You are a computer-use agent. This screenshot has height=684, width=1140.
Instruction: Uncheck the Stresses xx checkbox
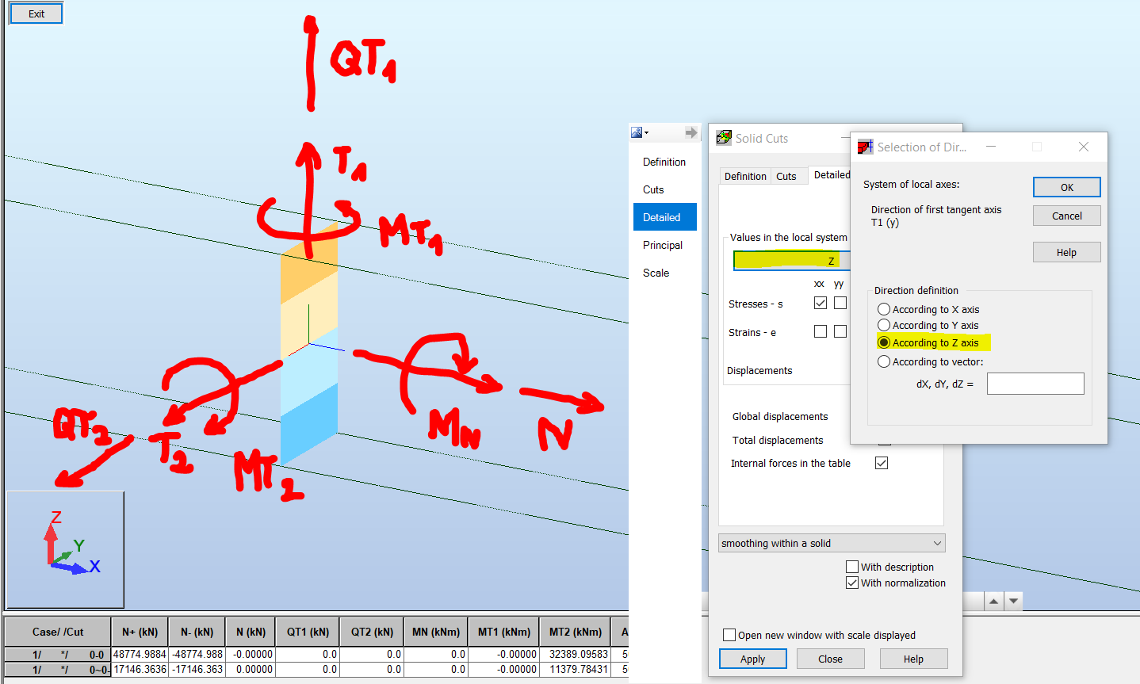[821, 302]
